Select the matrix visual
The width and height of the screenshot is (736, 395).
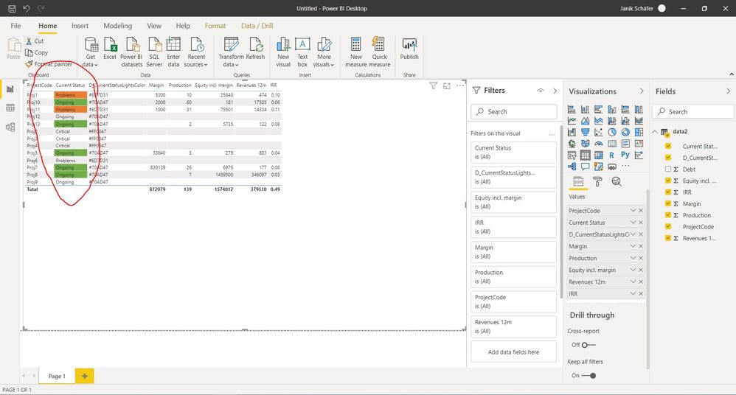tap(599, 155)
